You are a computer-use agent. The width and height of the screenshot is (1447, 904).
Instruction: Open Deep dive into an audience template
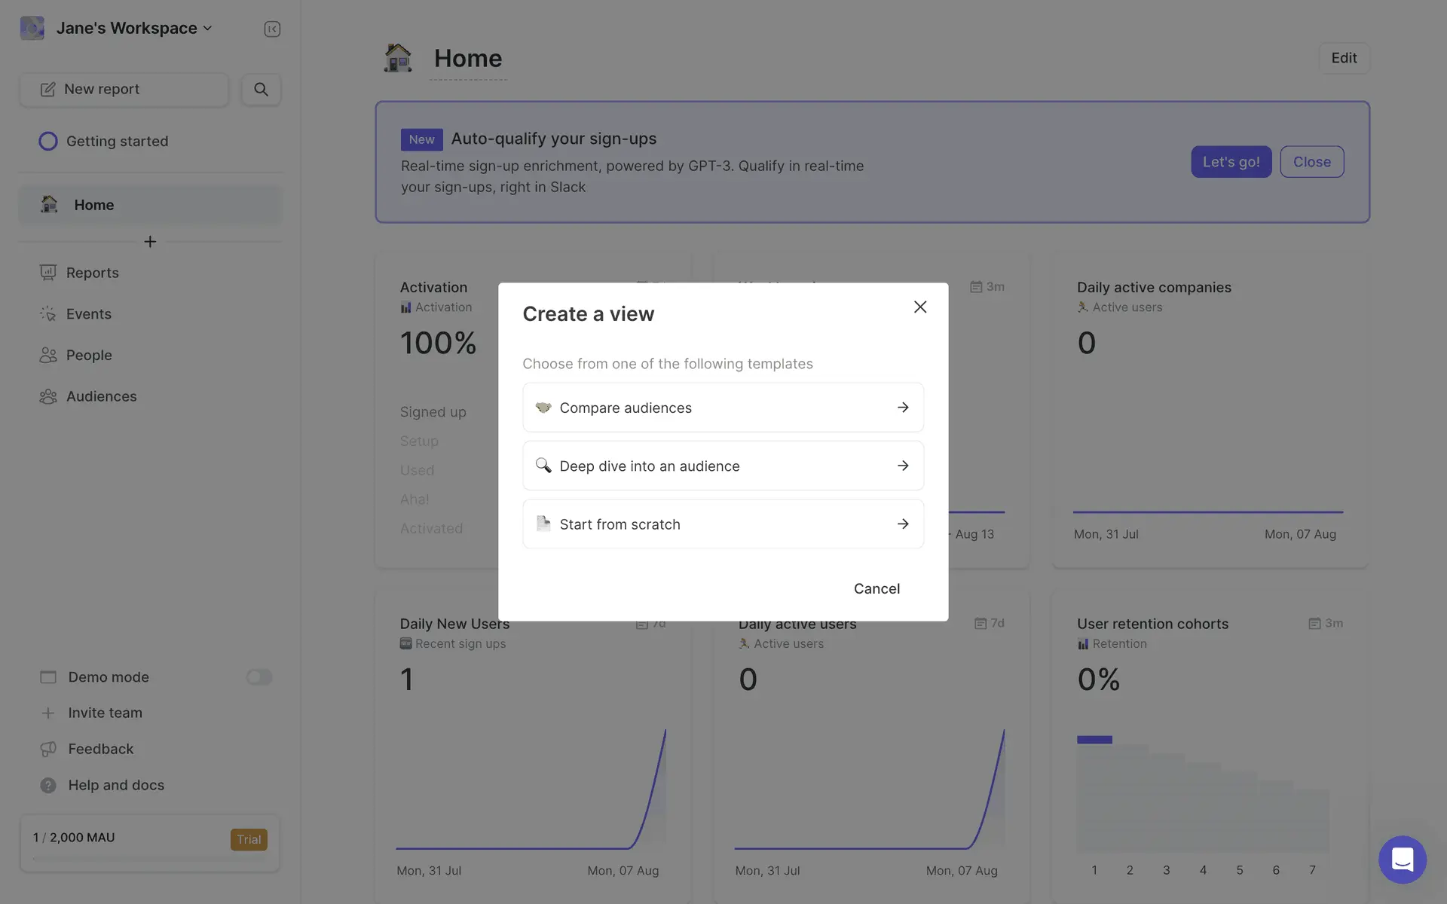point(723,466)
